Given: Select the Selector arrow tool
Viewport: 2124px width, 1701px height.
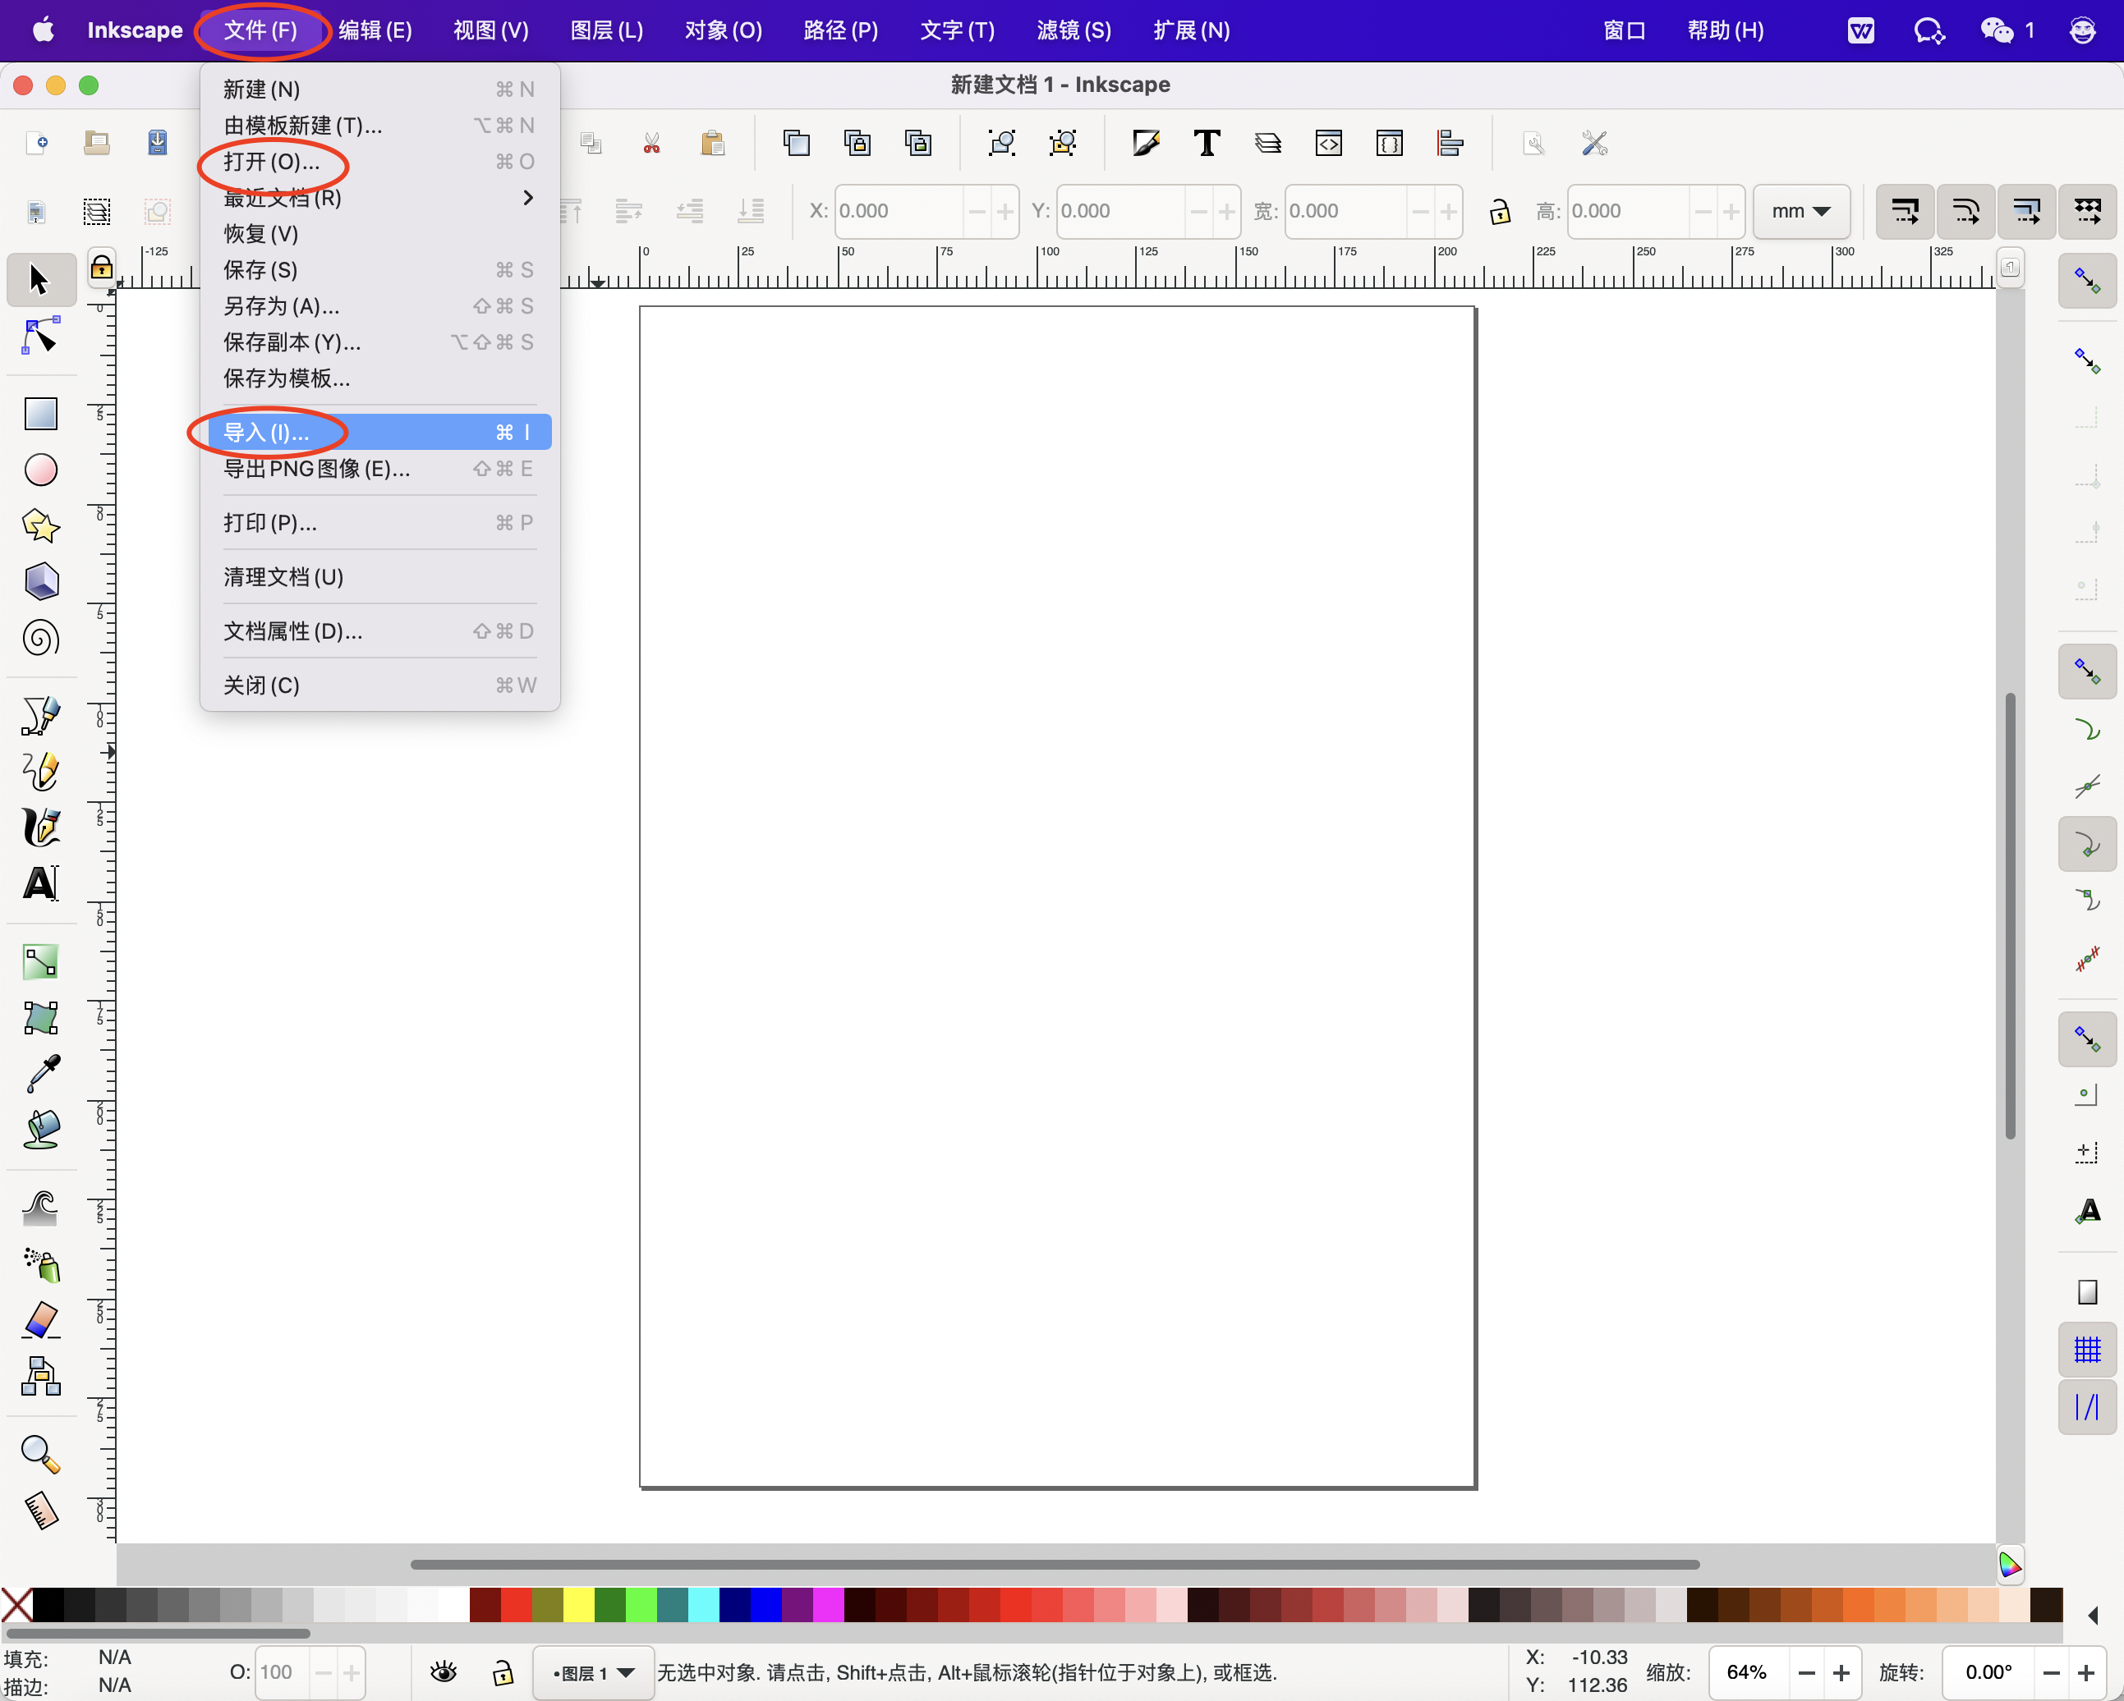Looking at the screenshot, I should click(39, 280).
